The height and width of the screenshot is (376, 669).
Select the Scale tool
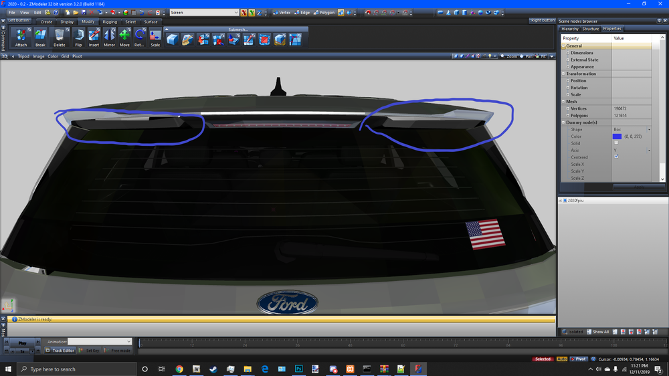[x=155, y=37]
